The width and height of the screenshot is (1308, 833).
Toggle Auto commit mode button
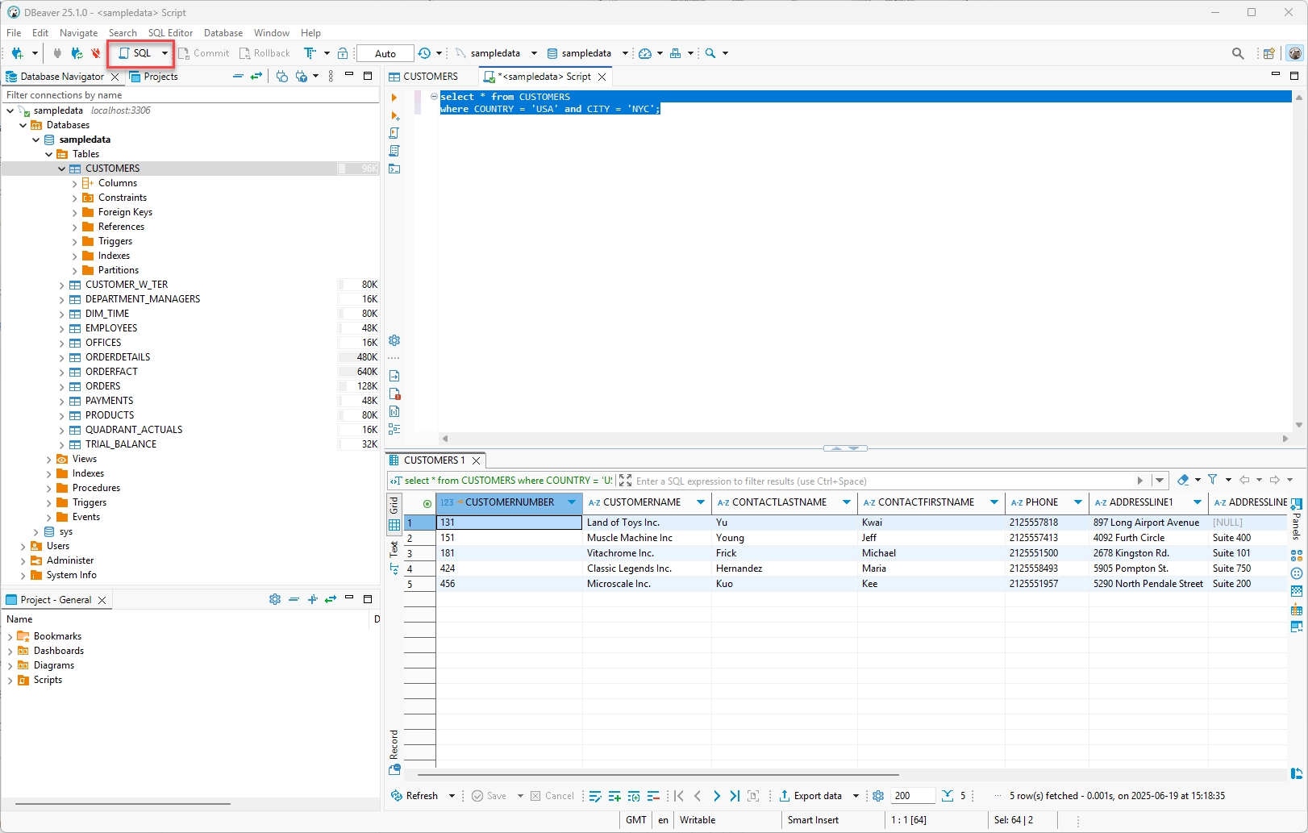385,53
